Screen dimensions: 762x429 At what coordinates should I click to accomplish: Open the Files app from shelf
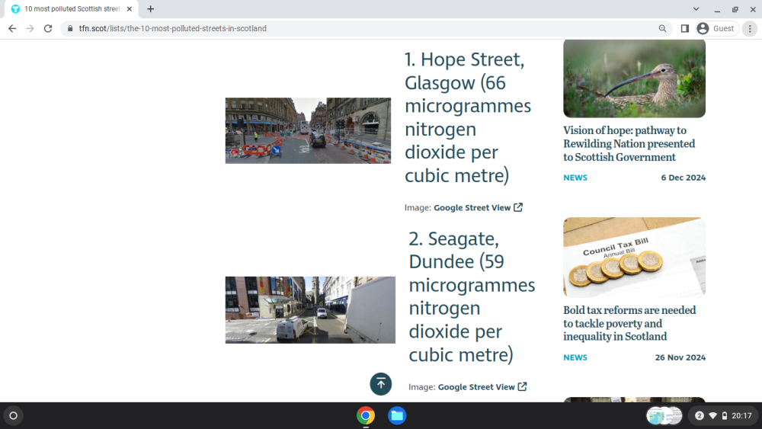click(397, 416)
